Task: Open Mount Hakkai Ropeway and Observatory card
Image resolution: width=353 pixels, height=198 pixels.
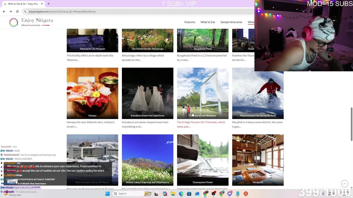Action: [148, 160]
